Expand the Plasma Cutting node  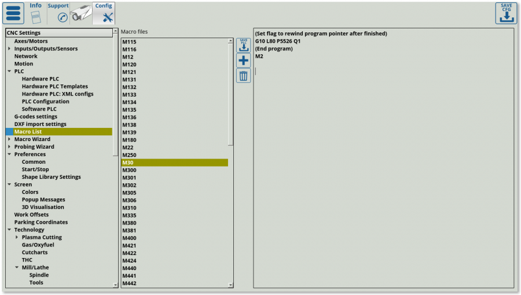(17, 237)
